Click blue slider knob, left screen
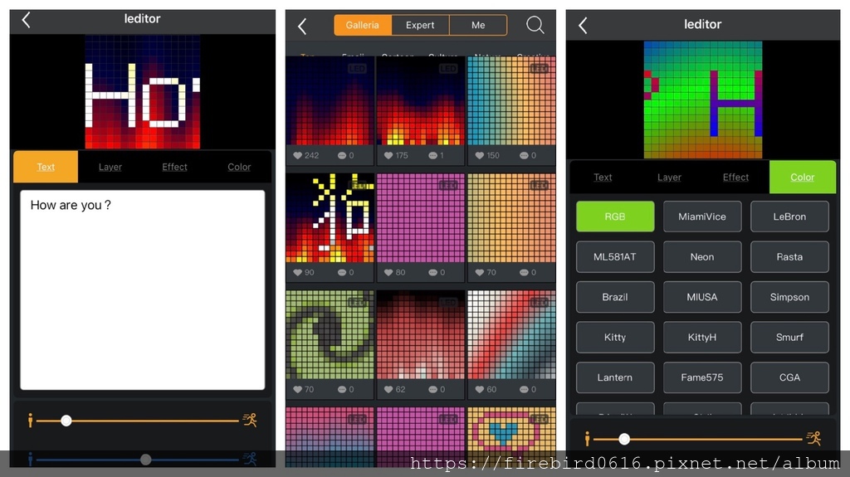 (145, 460)
